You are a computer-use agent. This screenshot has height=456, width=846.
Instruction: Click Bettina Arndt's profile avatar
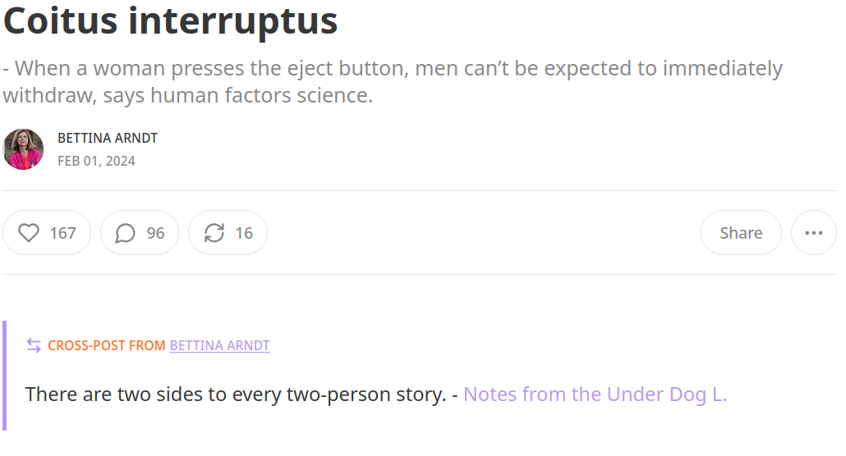(23, 149)
